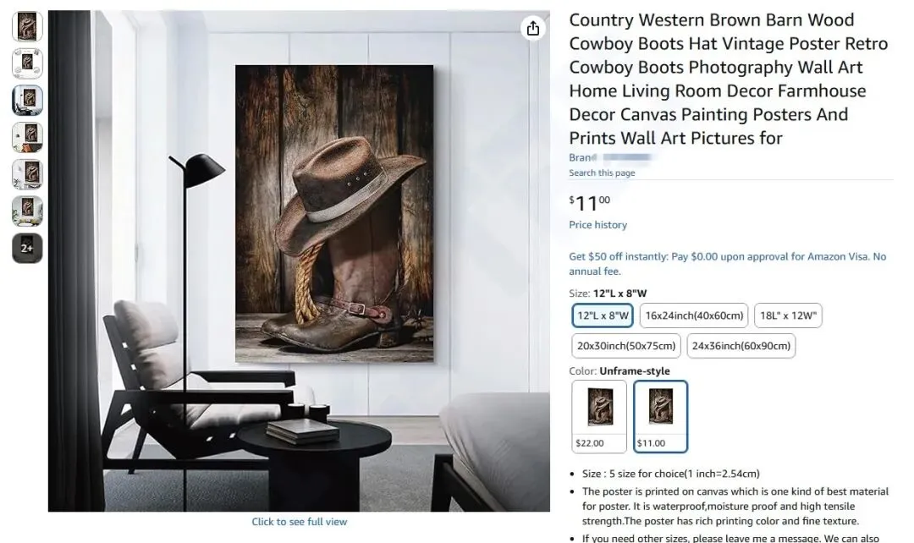This screenshot has height=543, width=914.
Task: Click the share icon on product image
Action: tap(533, 28)
